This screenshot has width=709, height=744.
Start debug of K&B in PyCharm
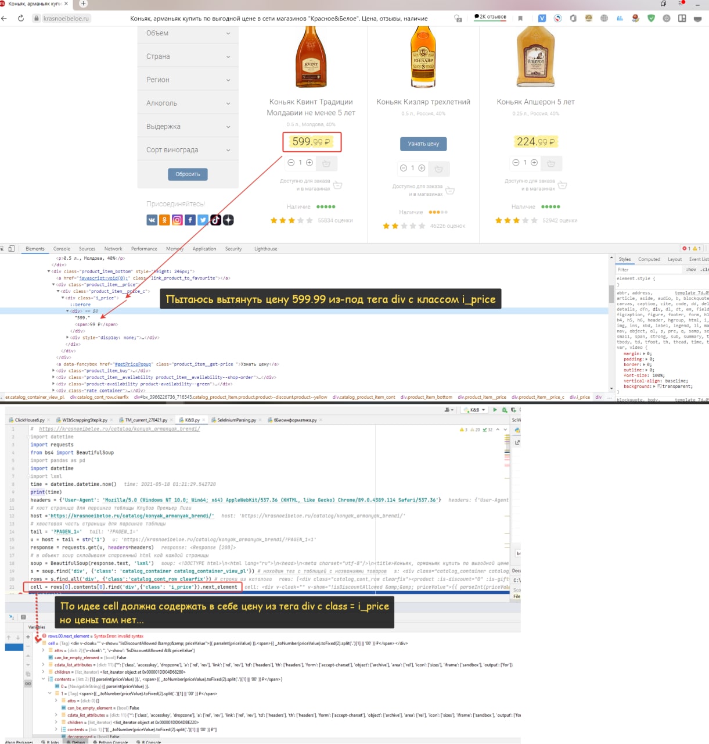point(505,410)
